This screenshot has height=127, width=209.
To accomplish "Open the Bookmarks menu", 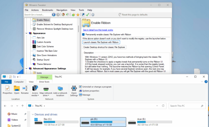I will tap(48, 10).
